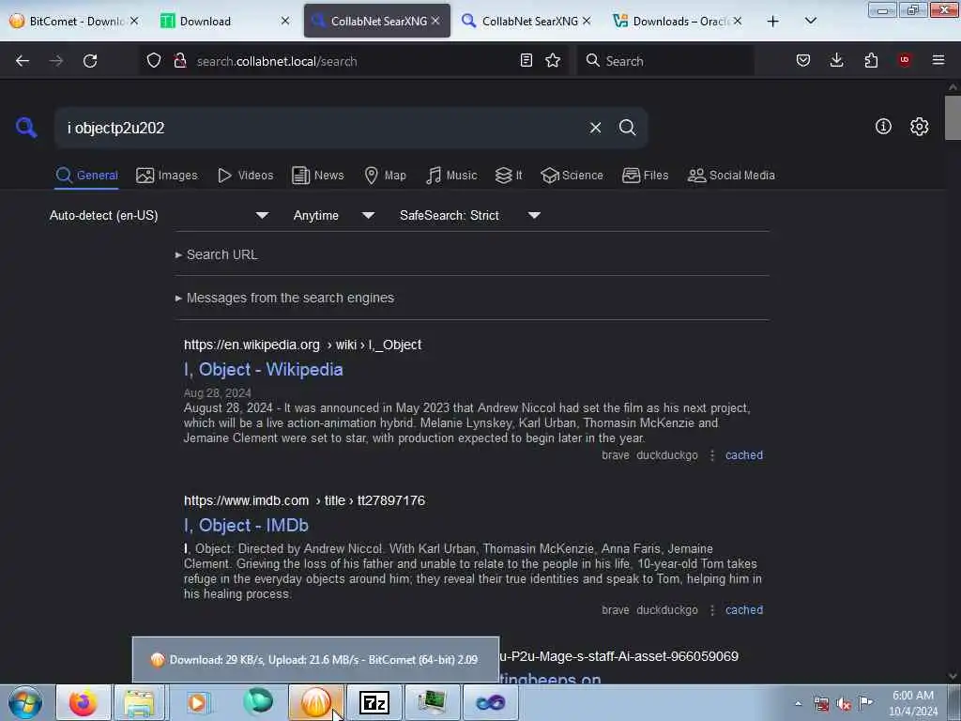This screenshot has width=961, height=721.
Task: Switch to the BitComet Download tab
Action: [x=73, y=21]
